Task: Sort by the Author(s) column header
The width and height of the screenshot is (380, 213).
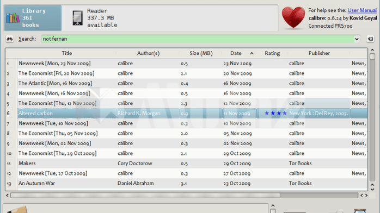Action: [x=148, y=53]
